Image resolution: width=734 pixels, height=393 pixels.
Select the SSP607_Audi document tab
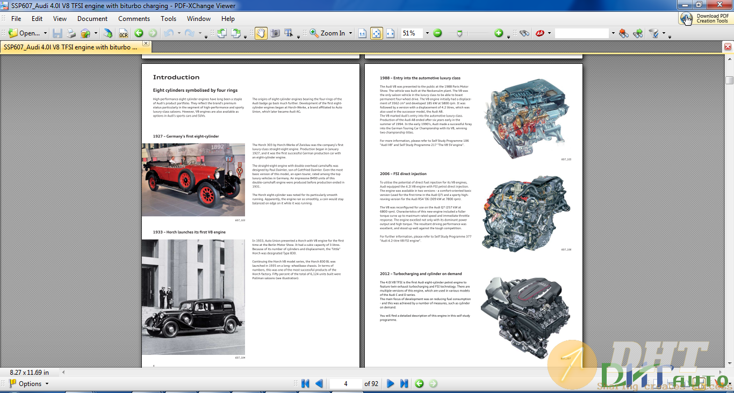[x=71, y=47]
